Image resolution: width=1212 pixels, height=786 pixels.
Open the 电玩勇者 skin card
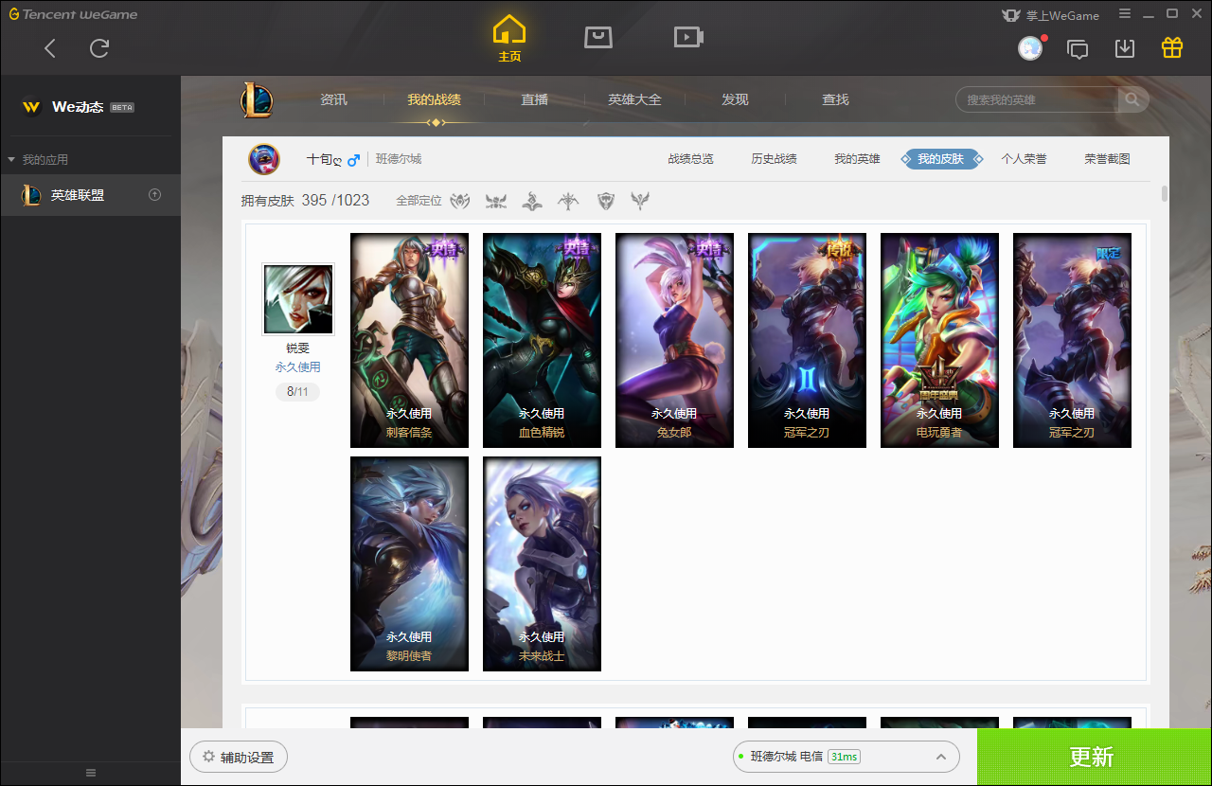(x=939, y=340)
